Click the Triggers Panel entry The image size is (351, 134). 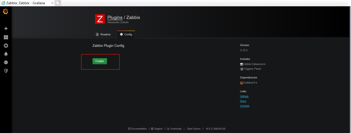(250, 69)
